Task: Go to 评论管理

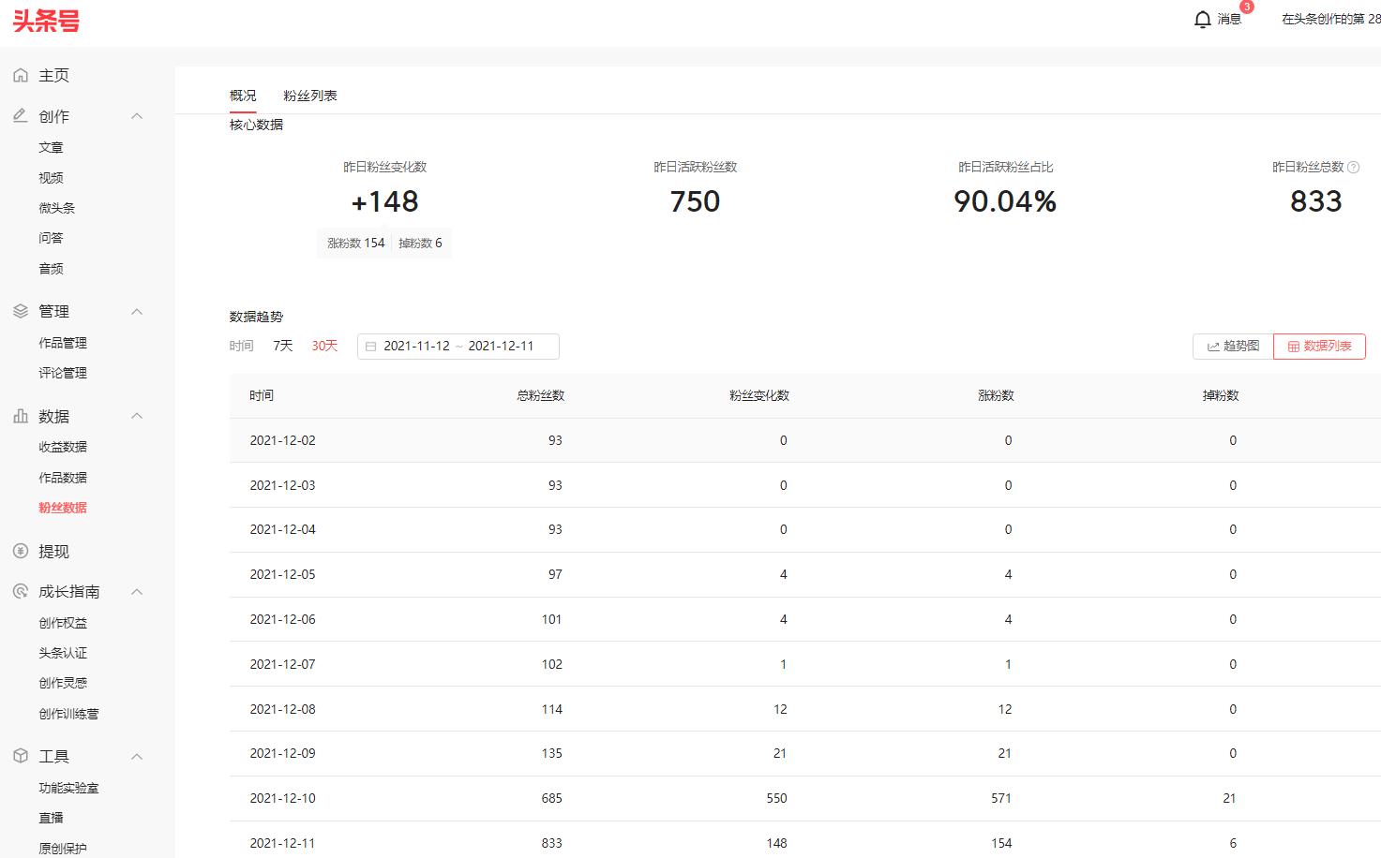Action: coord(63,373)
